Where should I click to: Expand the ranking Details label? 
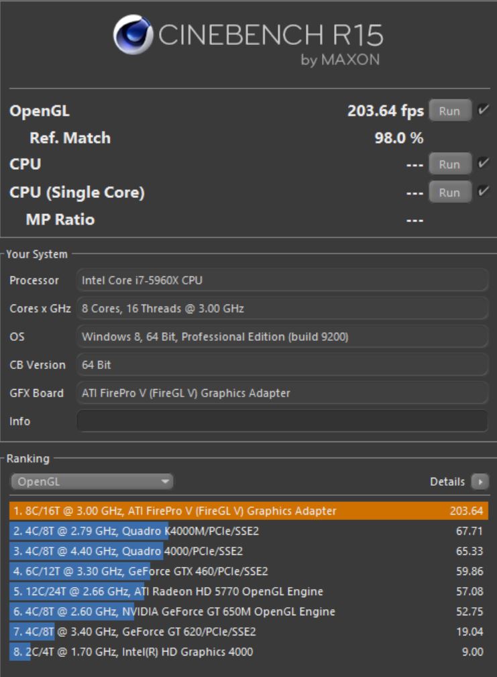coord(447,482)
